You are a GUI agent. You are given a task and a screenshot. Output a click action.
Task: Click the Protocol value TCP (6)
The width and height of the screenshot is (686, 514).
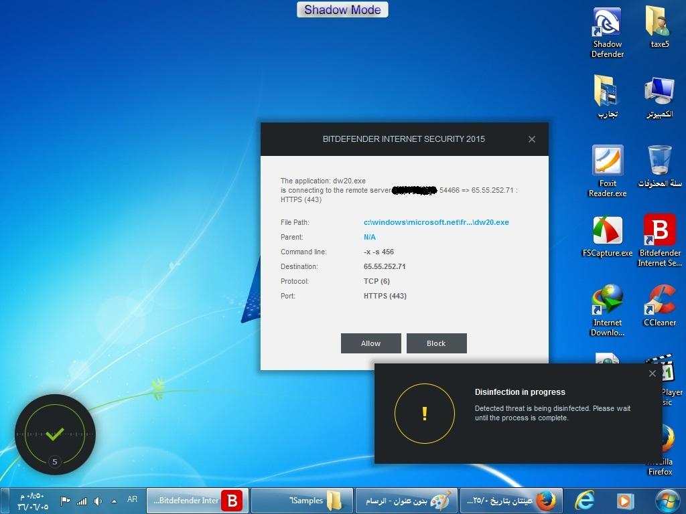point(376,281)
